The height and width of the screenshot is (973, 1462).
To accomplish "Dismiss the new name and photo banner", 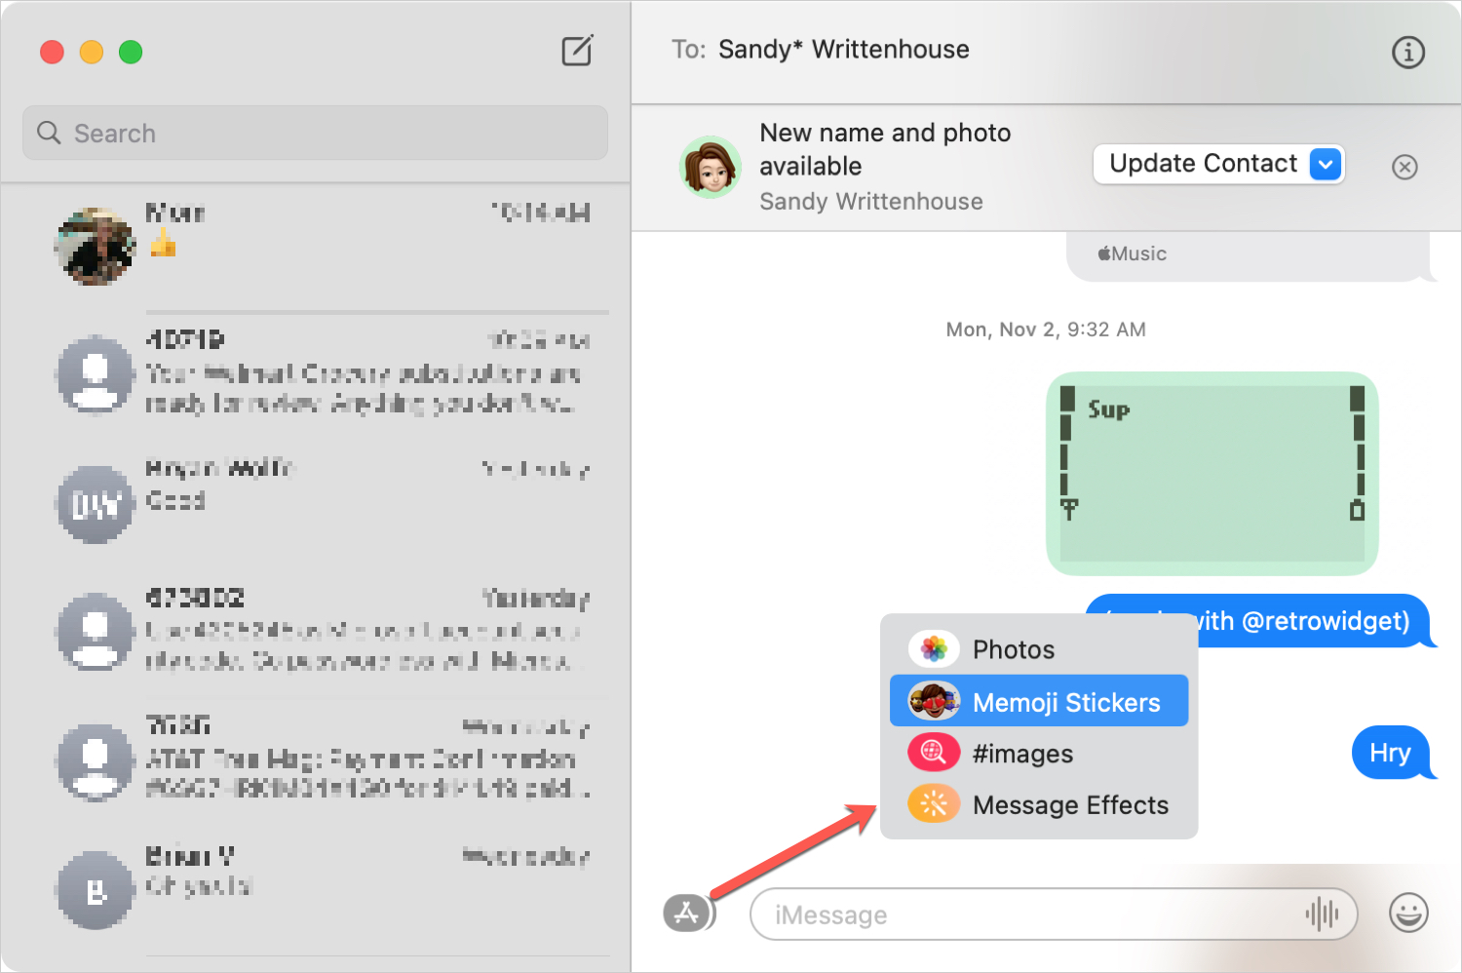I will (1404, 167).
